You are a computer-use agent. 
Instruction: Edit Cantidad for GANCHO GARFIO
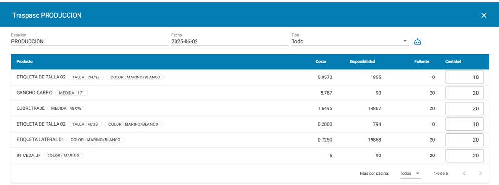pyautogui.click(x=464, y=93)
